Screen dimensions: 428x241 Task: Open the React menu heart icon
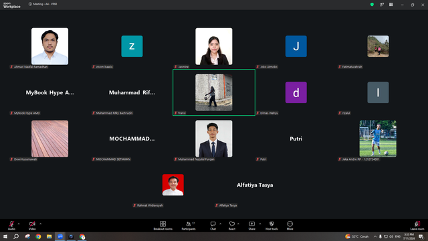click(232, 226)
